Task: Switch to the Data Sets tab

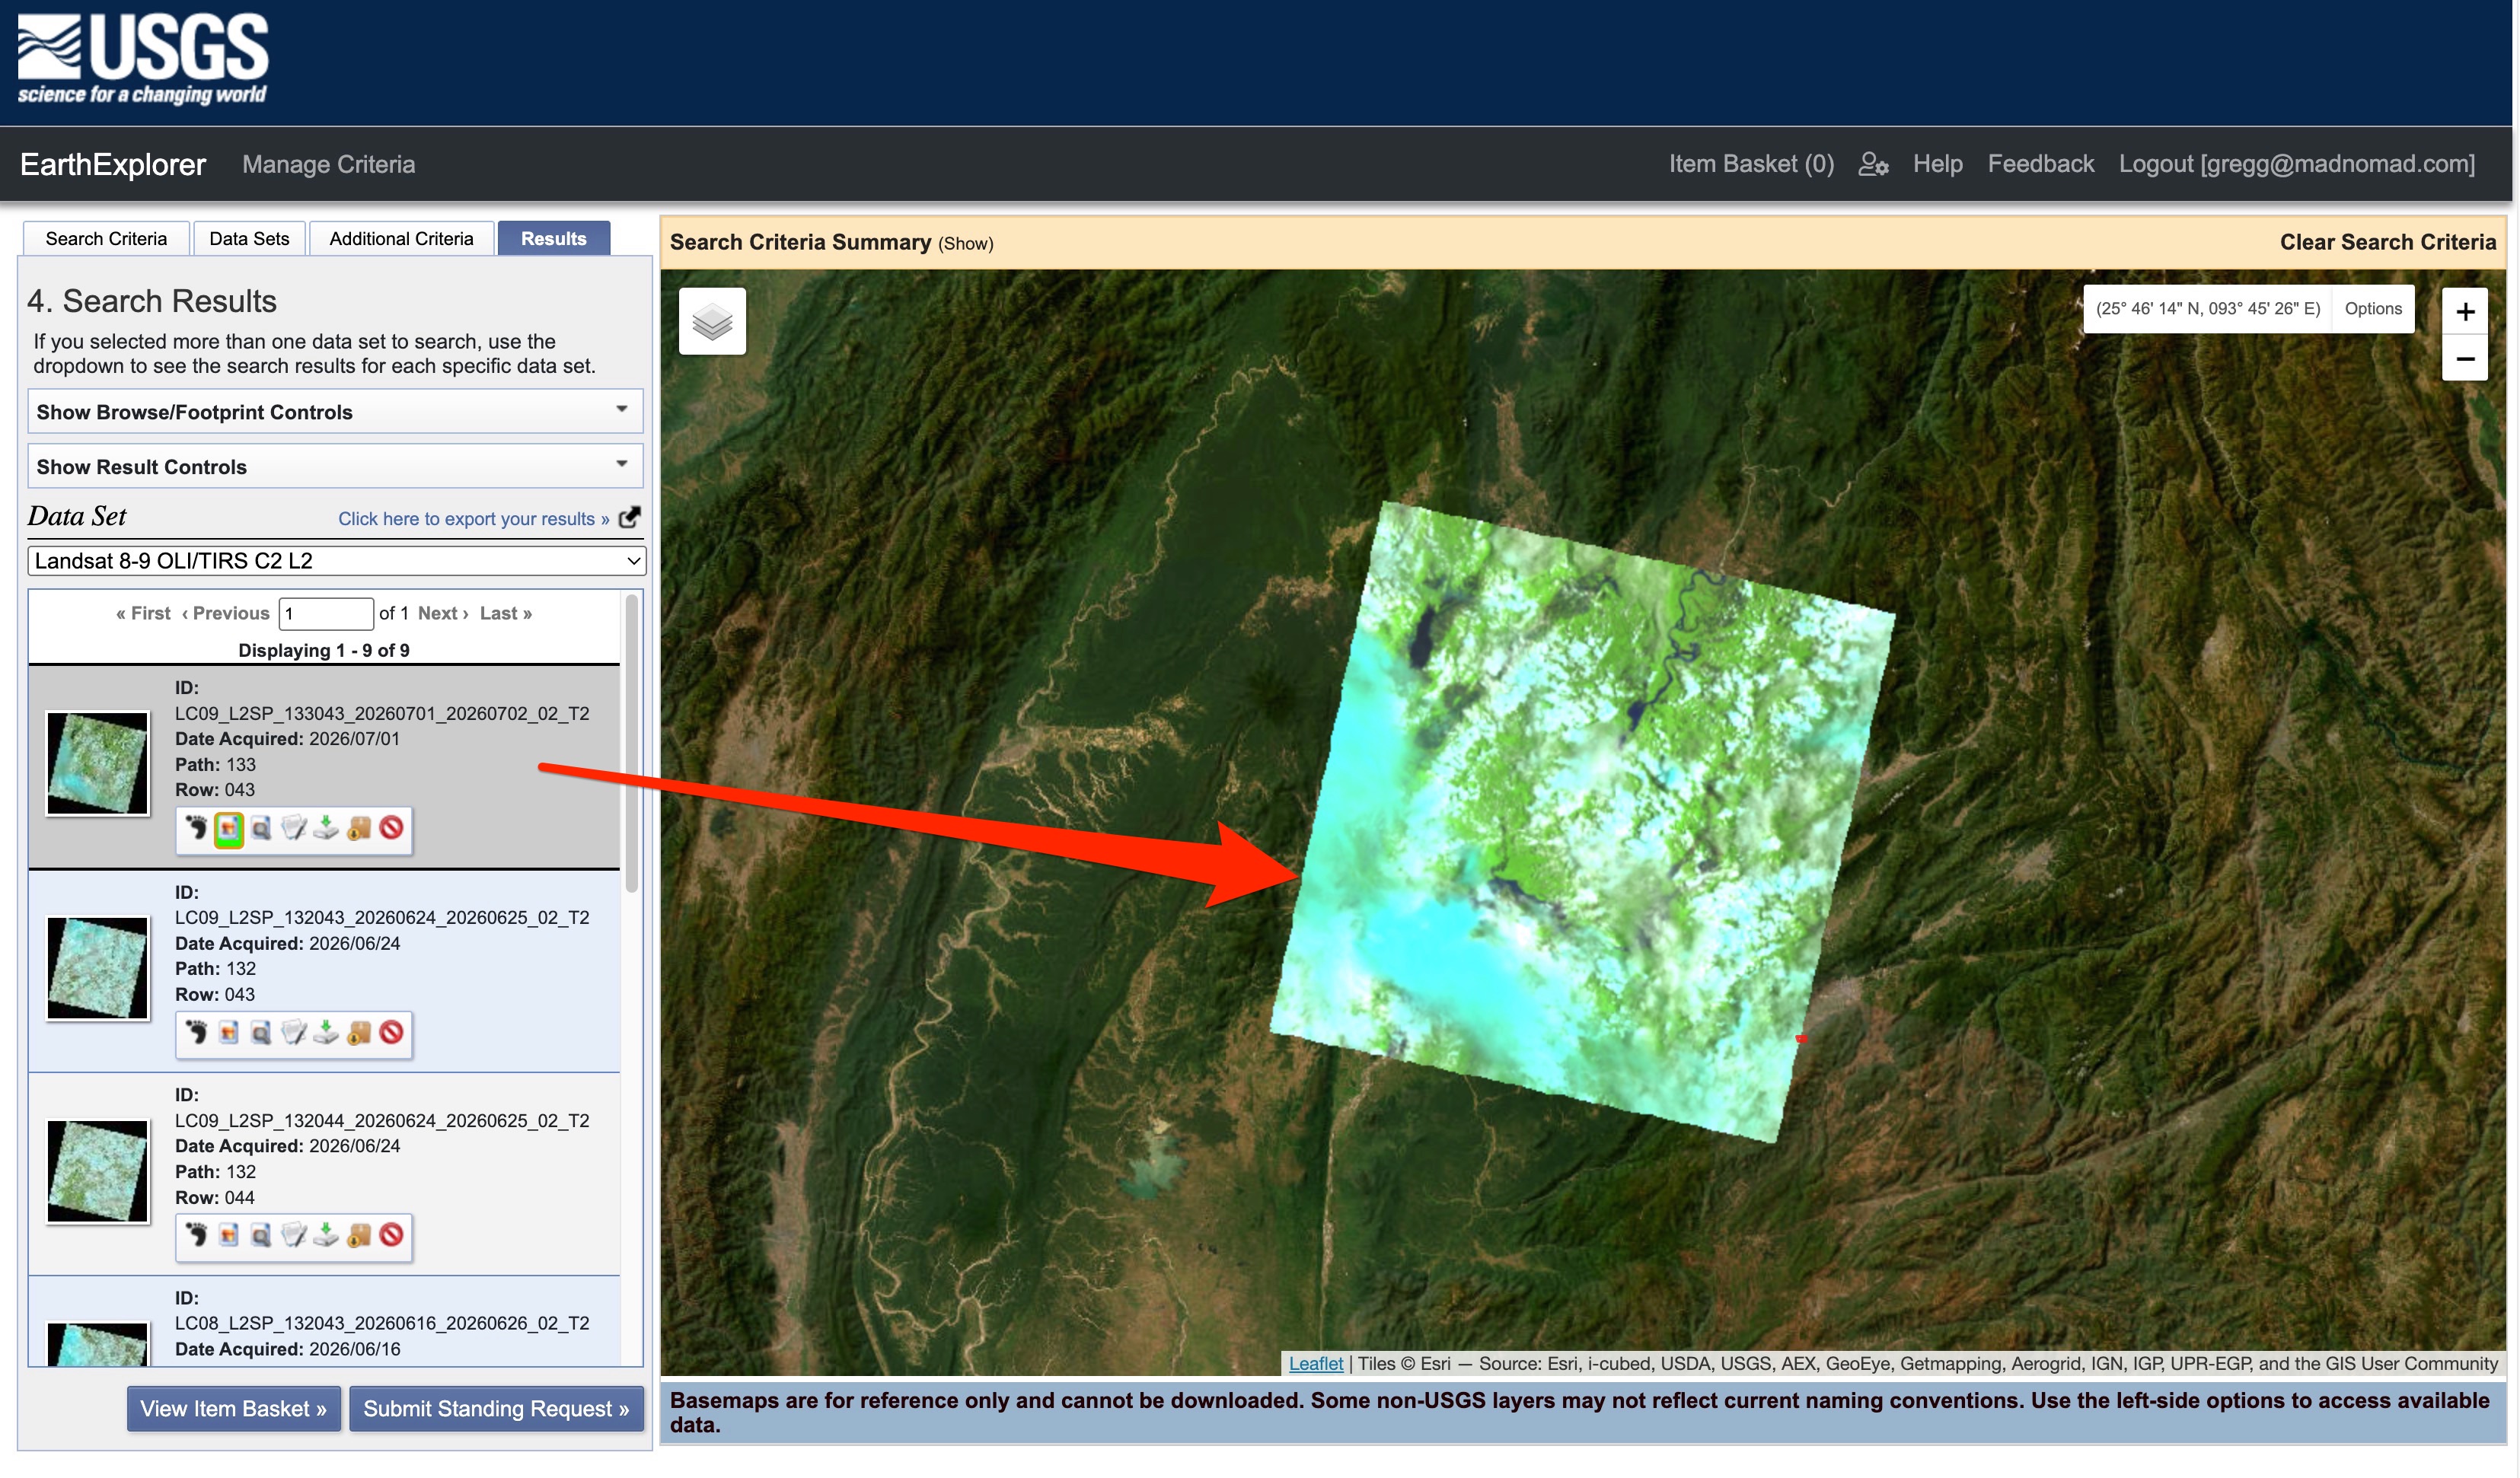Action: click(249, 239)
